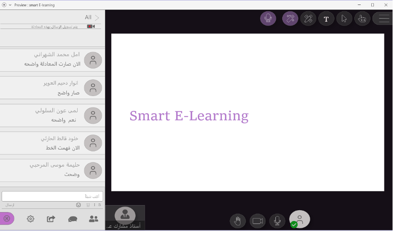Viewport: 393px width, 231px height.
Task: Select the active purple drawing tools icon
Action: tap(290, 18)
